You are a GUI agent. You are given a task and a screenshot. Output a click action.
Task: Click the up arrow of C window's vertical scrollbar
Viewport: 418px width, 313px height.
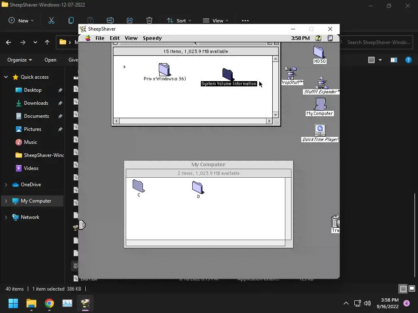coord(276,59)
